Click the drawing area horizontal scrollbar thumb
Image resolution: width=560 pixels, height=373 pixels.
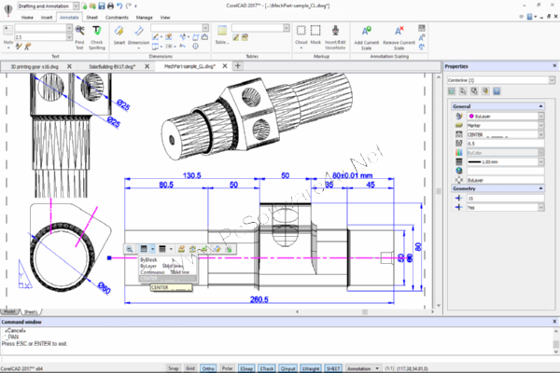[365, 311]
